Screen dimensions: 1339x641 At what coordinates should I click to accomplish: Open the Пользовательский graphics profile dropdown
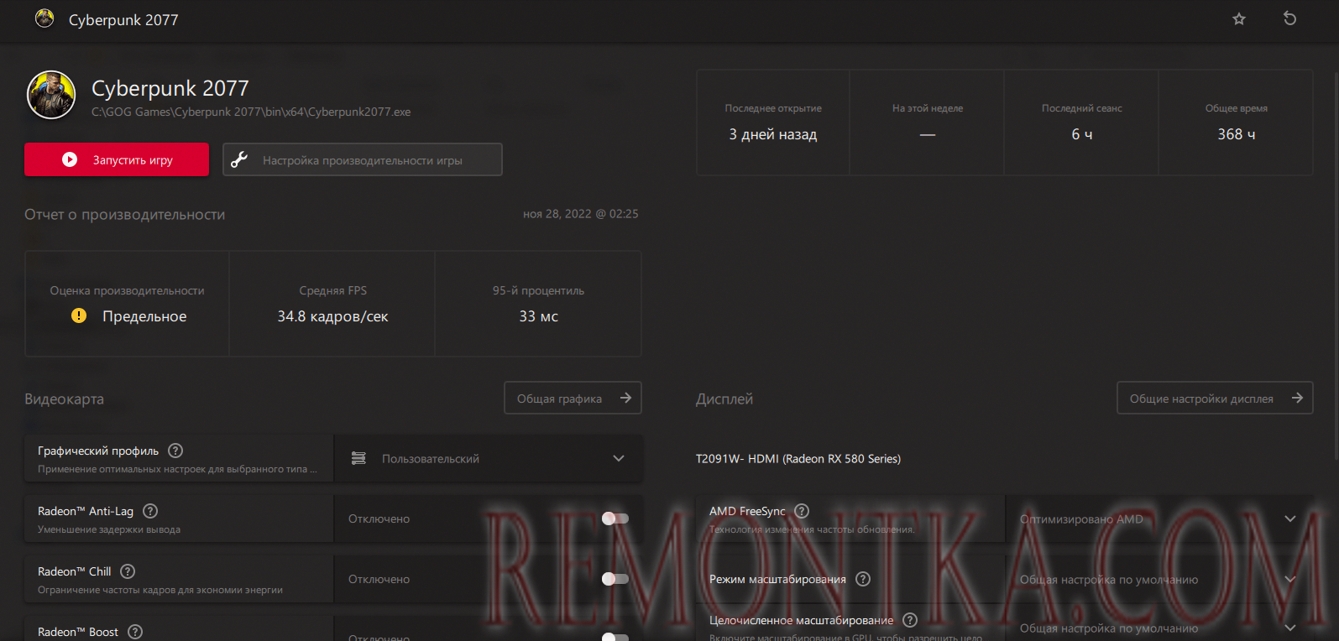(x=489, y=458)
